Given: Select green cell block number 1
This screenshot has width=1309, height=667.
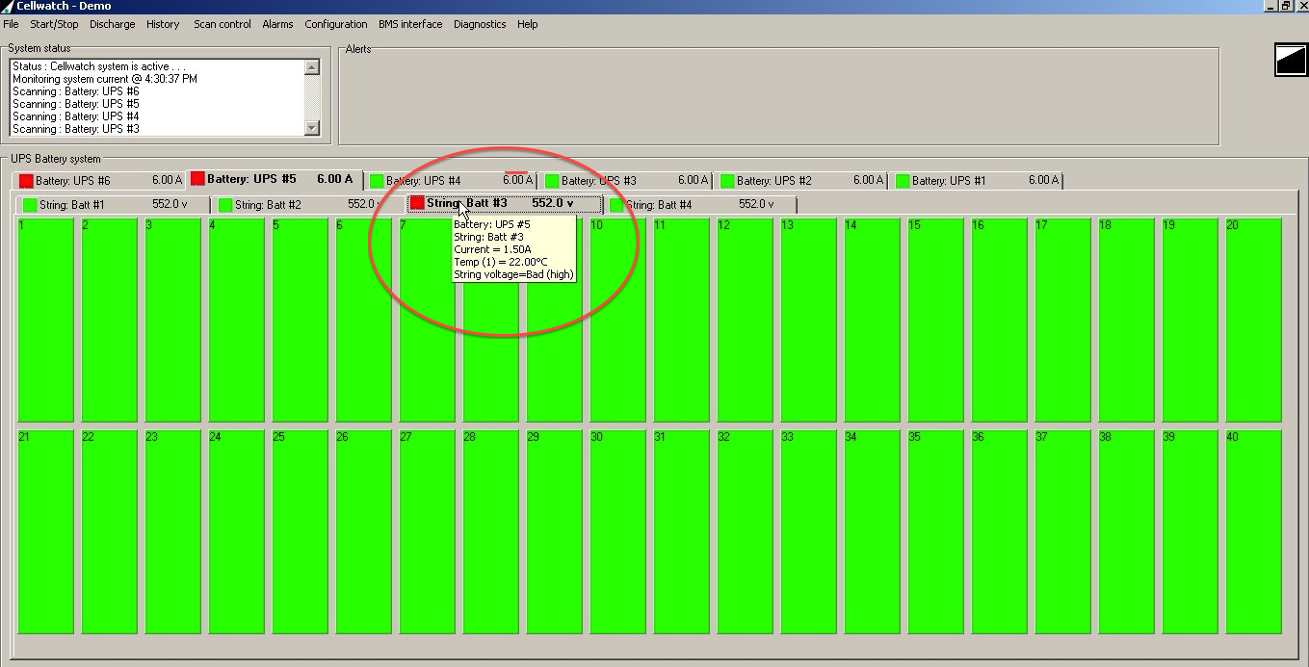Looking at the screenshot, I should pos(46,320).
